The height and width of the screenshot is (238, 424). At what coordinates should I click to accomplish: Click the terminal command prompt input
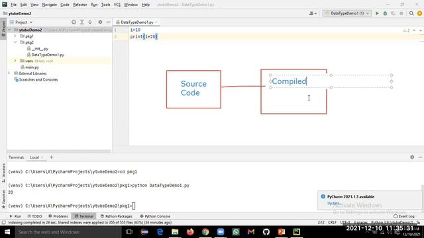point(134,206)
